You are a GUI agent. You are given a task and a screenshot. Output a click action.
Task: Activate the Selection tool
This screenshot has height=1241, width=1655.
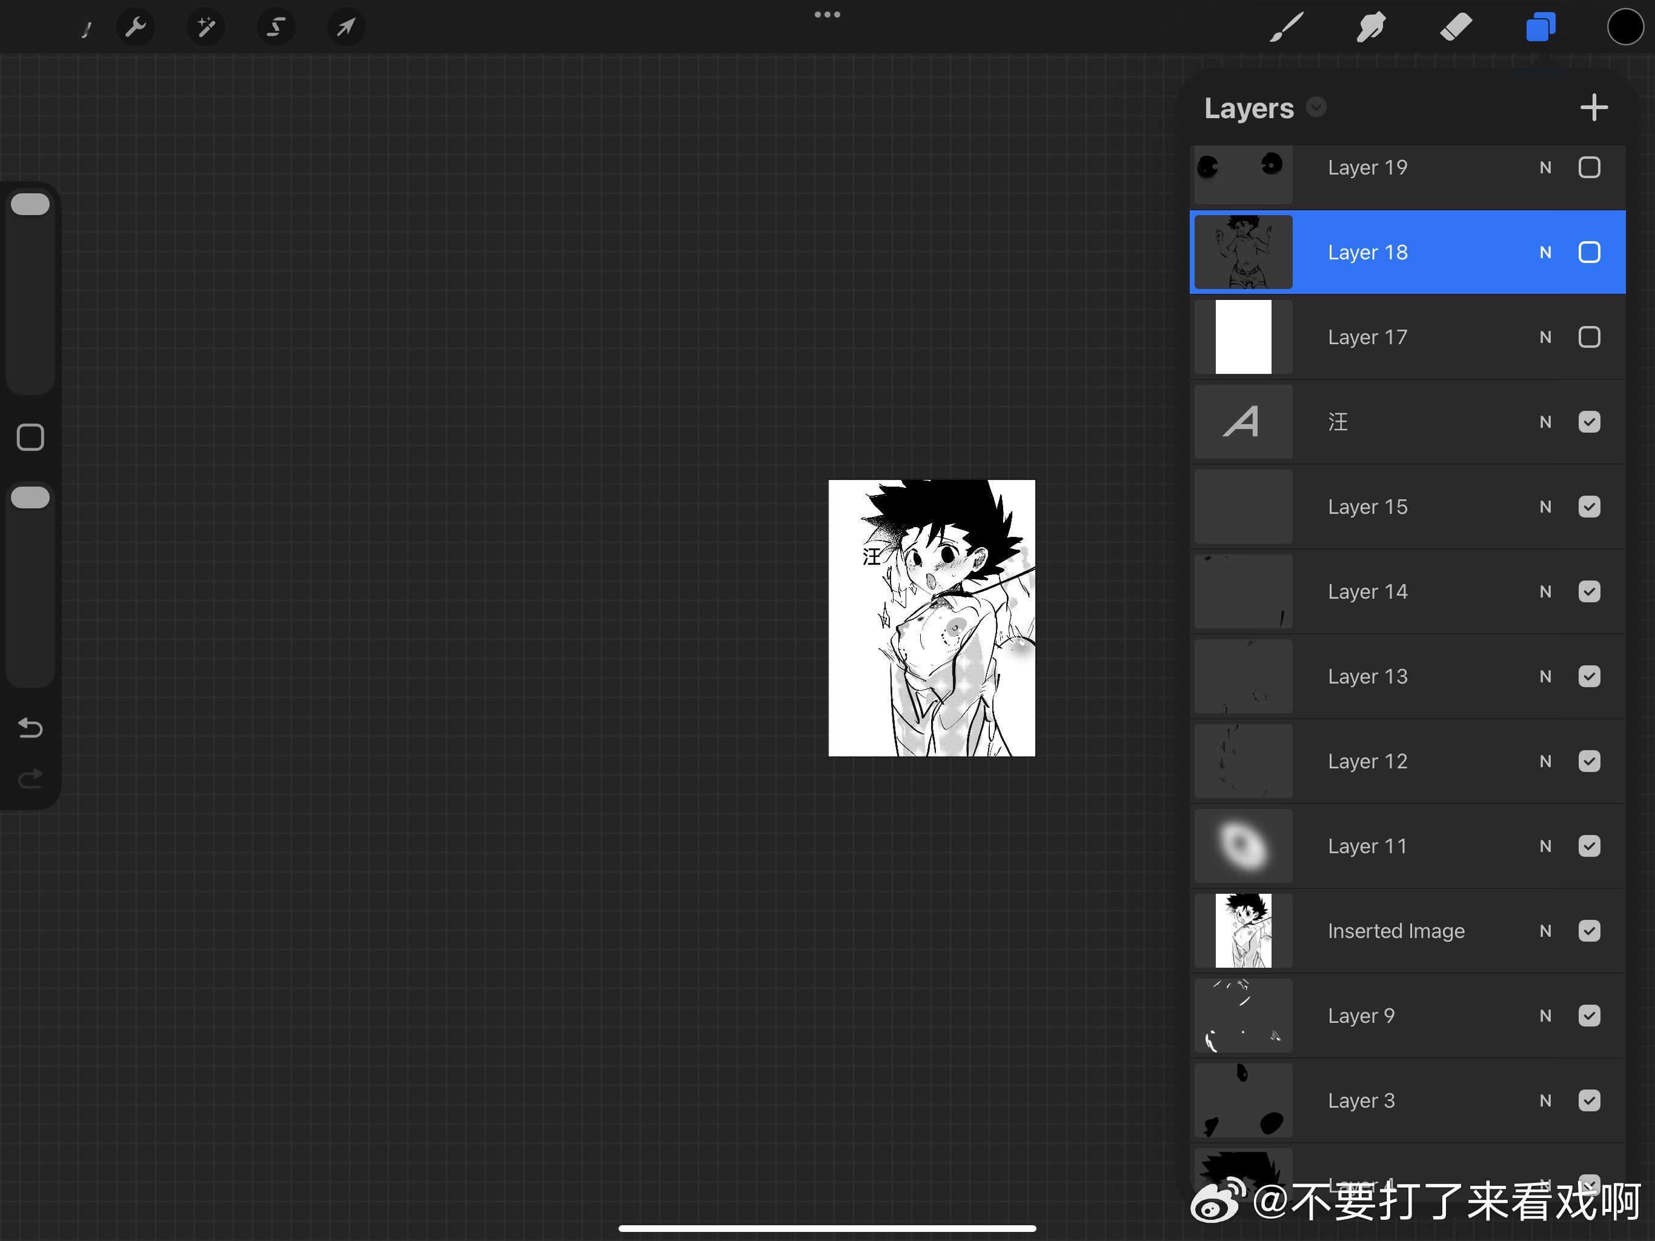[276, 28]
